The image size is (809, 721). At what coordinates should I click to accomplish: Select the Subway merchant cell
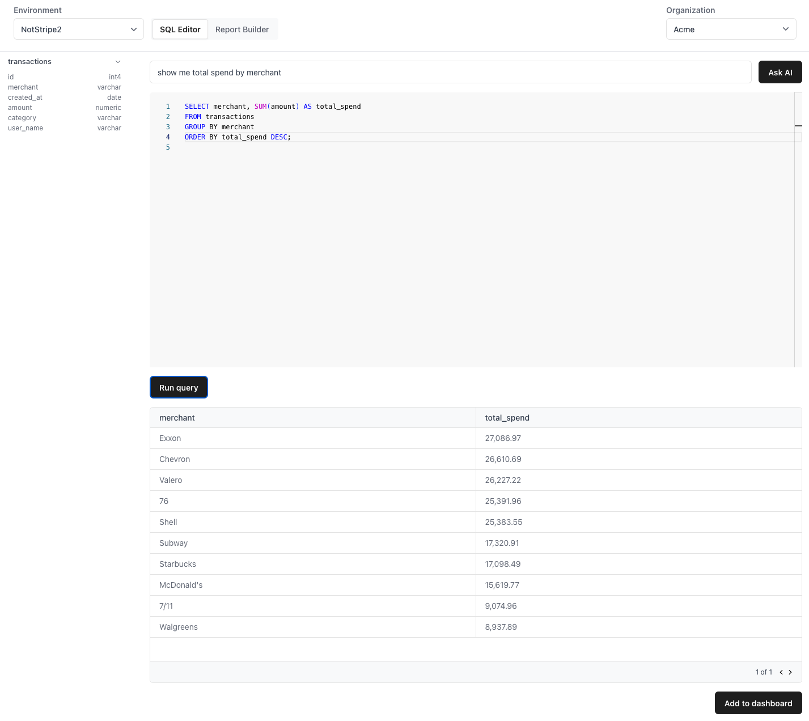point(313,543)
